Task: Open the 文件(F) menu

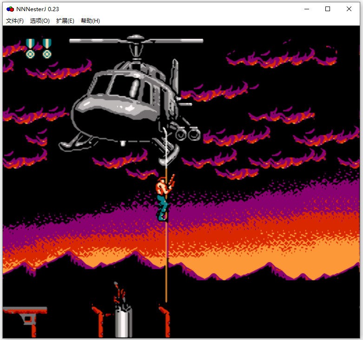Action: point(14,21)
